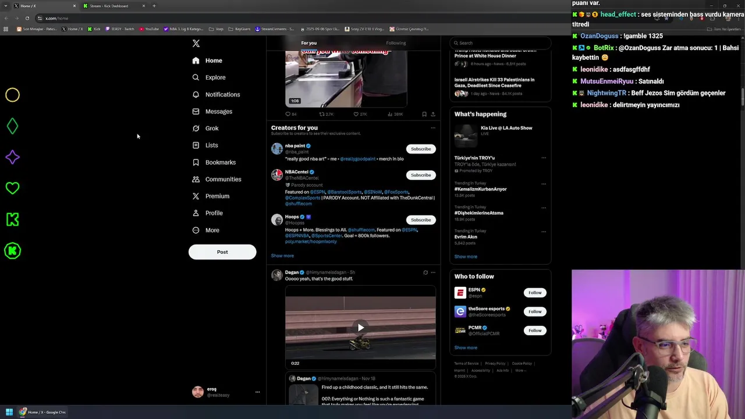Open Profile in the sidebar
The width and height of the screenshot is (745, 419).
click(208, 213)
